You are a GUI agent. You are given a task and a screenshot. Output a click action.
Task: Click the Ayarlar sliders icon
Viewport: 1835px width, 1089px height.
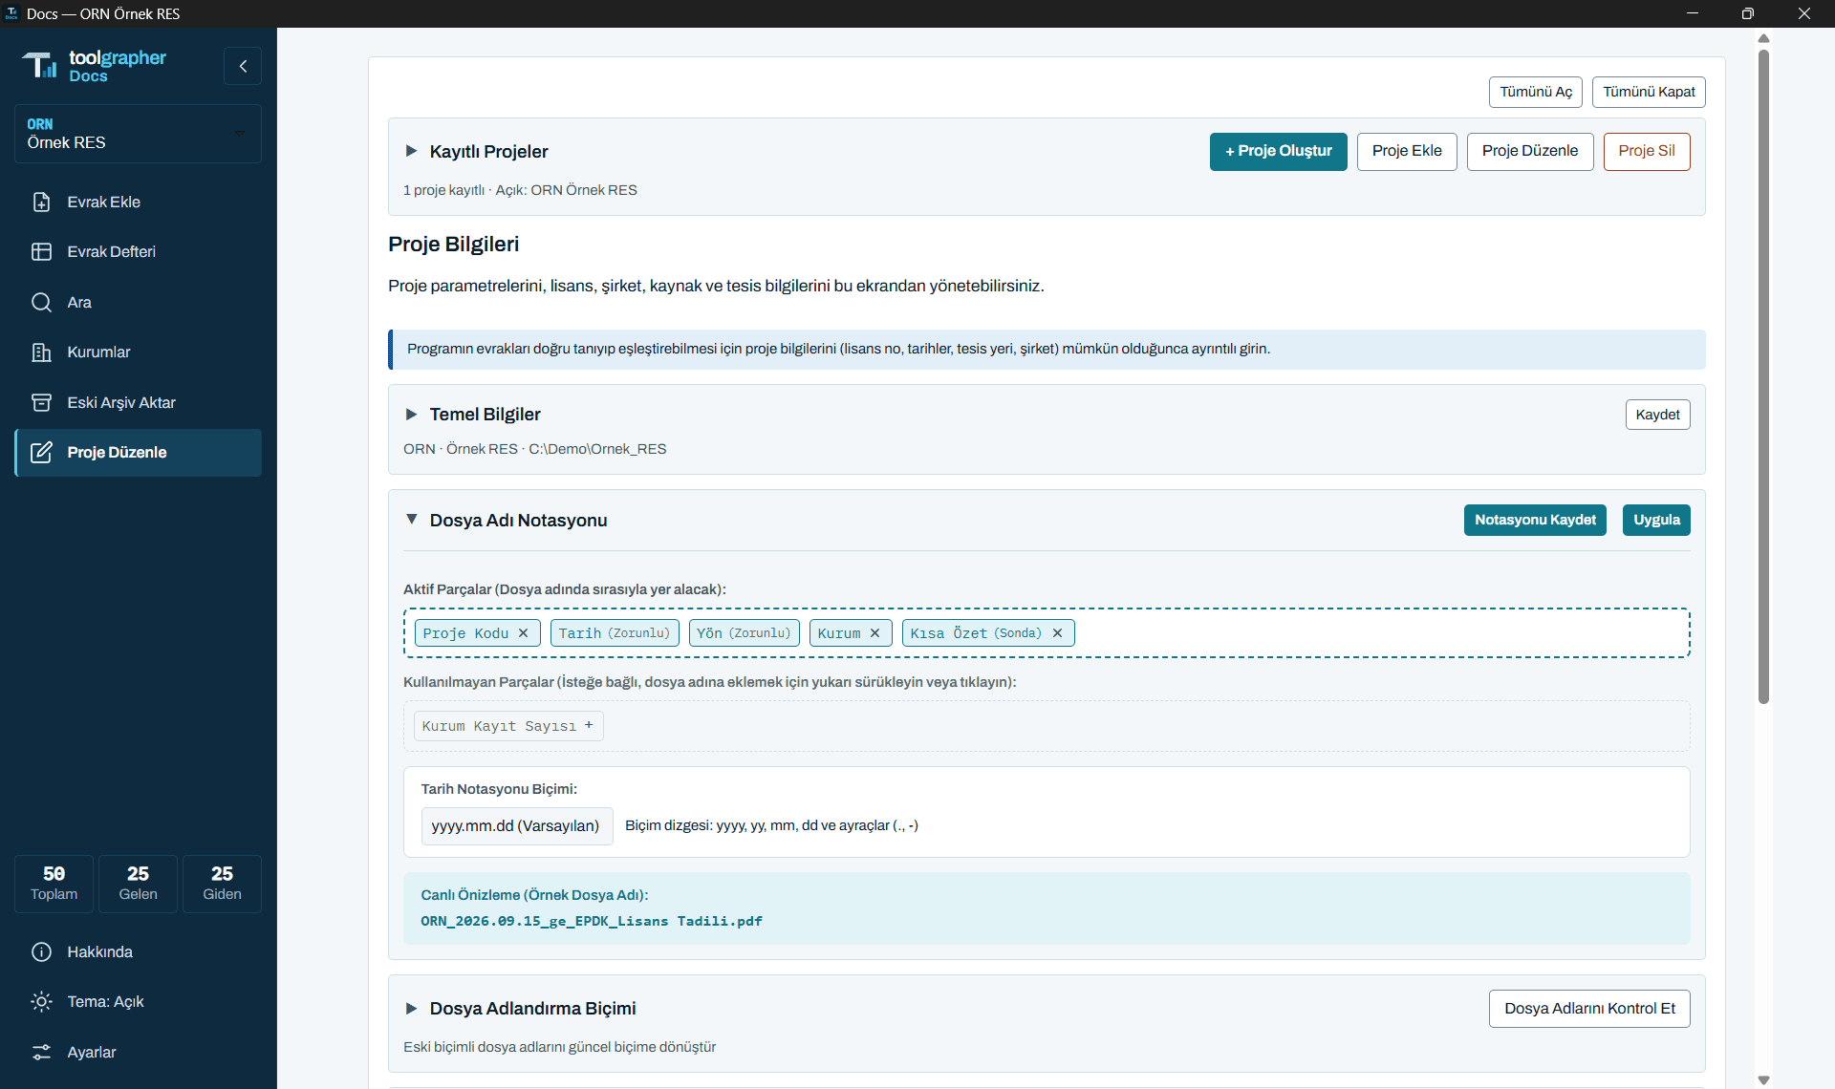[x=41, y=1052]
